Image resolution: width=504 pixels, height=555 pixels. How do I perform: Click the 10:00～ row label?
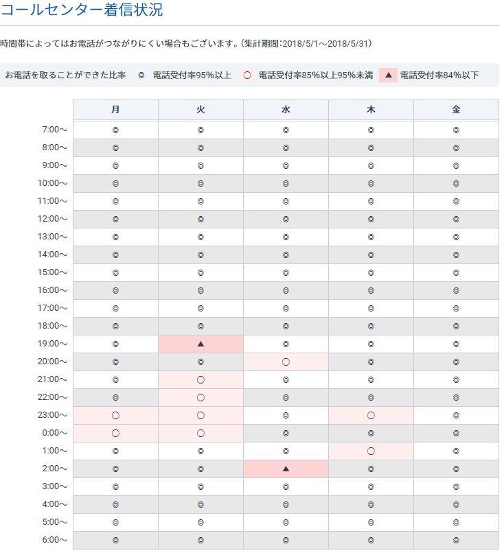52,183
